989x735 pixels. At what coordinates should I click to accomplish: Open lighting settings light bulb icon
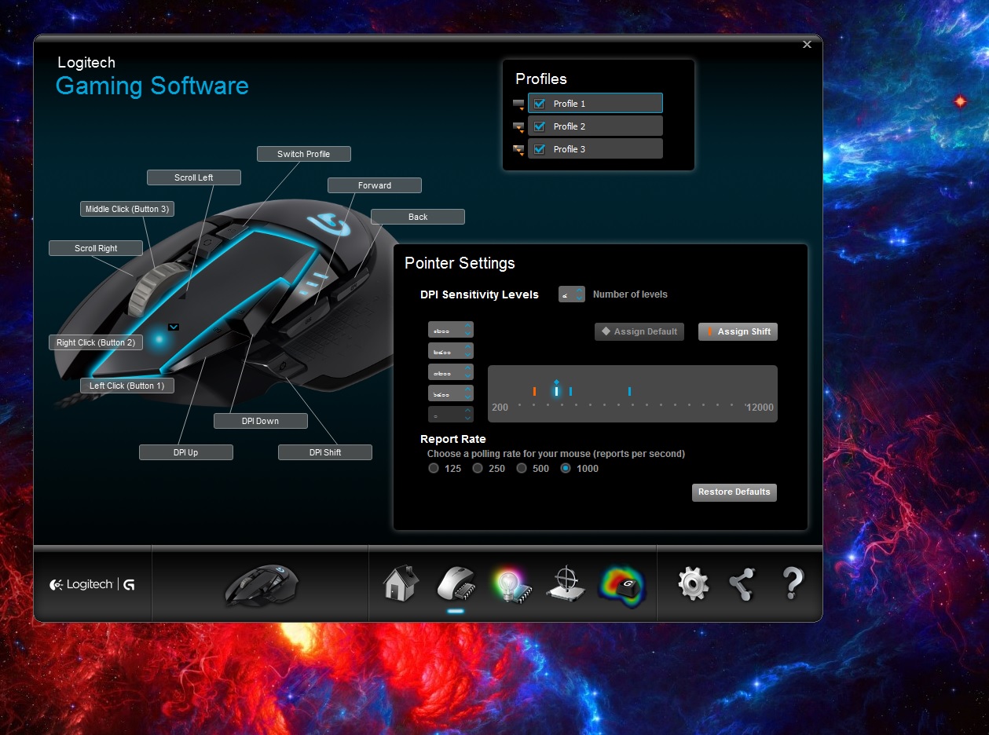click(511, 585)
